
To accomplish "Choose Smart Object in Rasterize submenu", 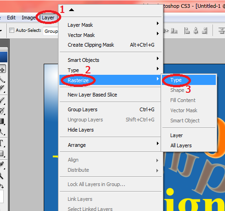I will 189,121.
